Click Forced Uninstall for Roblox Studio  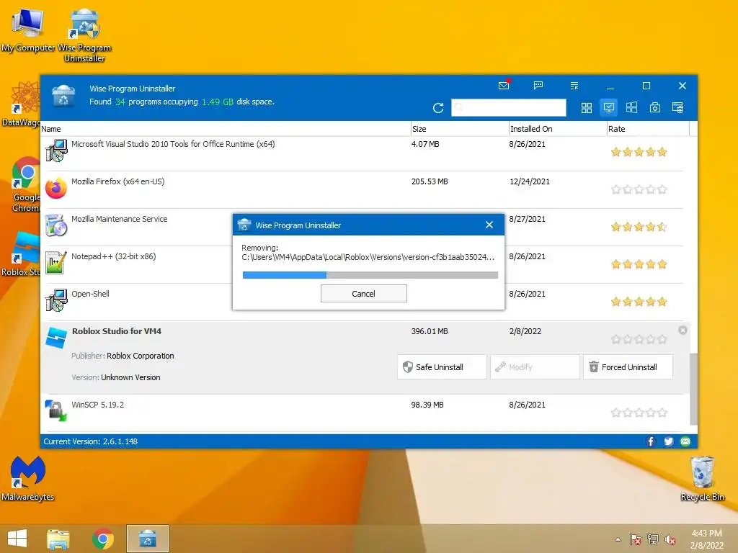(628, 367)
